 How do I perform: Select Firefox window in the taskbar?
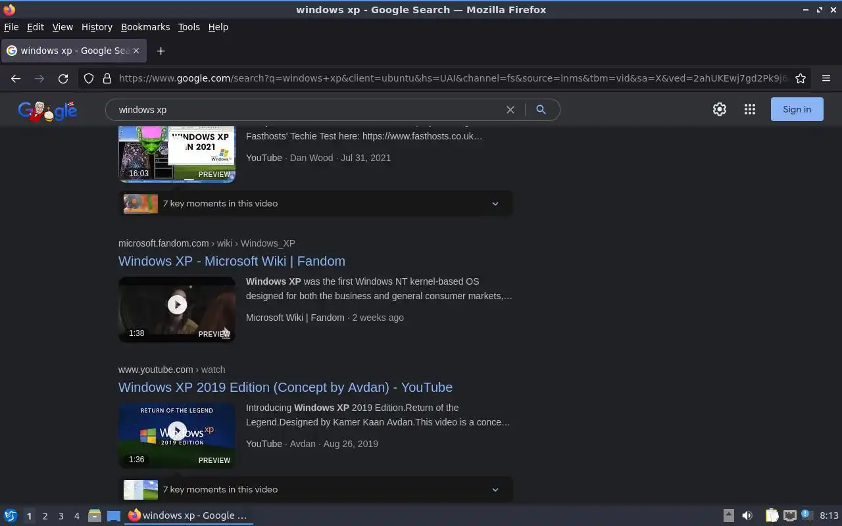(x=189, y=515)
